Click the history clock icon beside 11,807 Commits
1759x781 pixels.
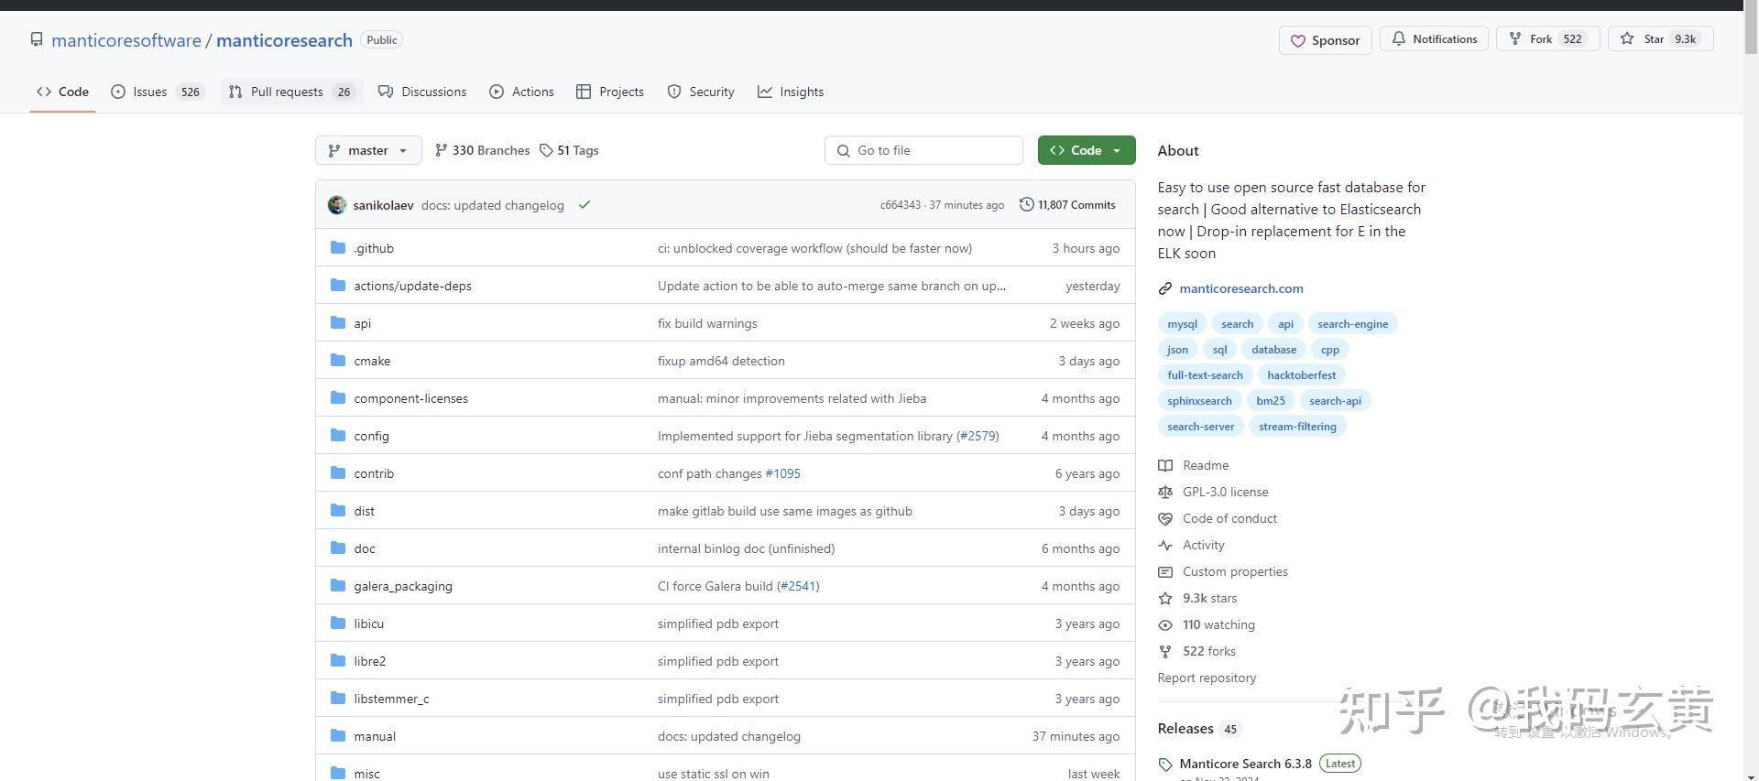[1027, 204]
